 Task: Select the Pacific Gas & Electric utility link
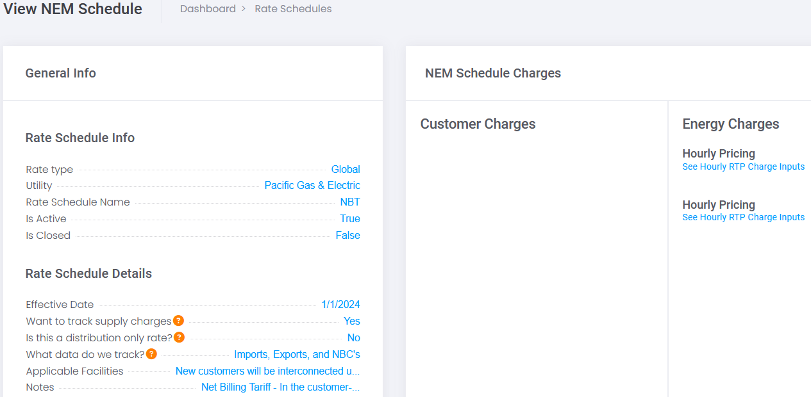pos(312,185)
